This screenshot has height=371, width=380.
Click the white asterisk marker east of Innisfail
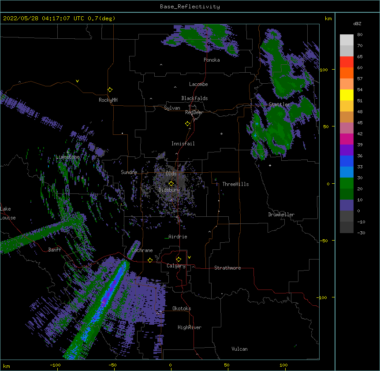point(221,134)
